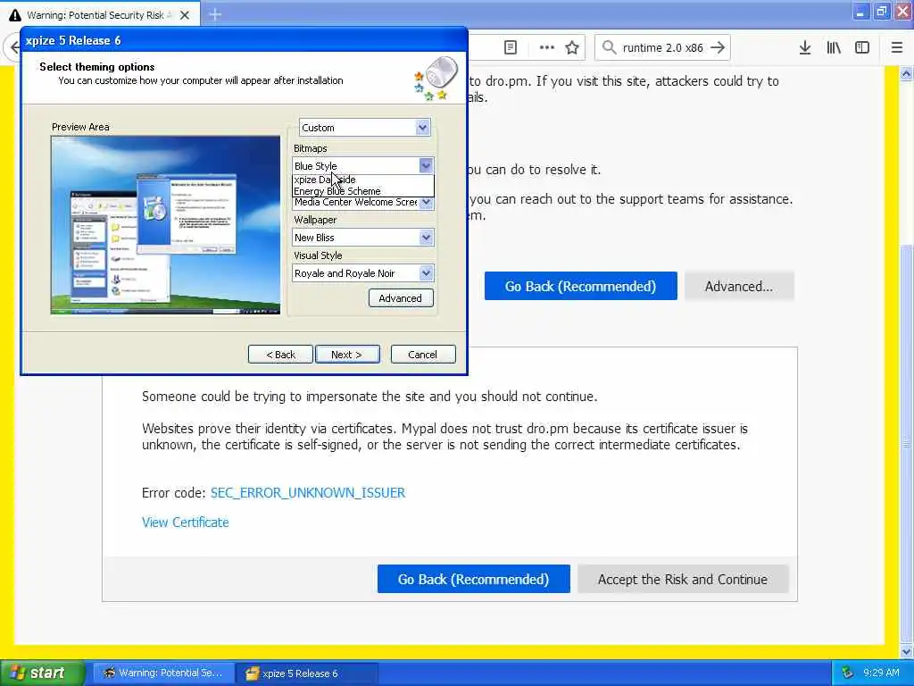Click the Back button in the installer

[x=280, y=354]
